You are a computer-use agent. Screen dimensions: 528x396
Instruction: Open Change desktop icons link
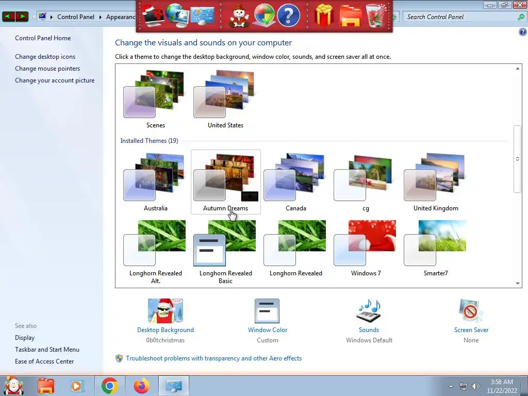tap(45, 57)
